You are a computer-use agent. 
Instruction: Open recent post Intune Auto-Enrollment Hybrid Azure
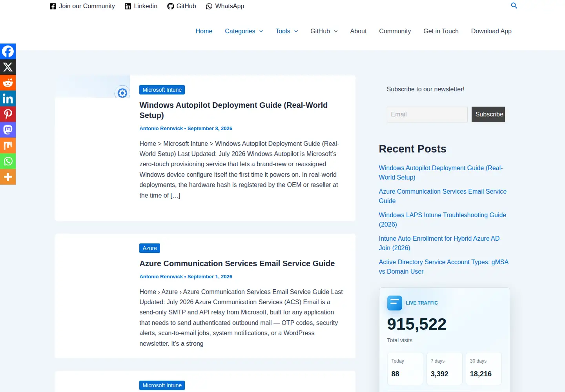[x=439, y=243]
